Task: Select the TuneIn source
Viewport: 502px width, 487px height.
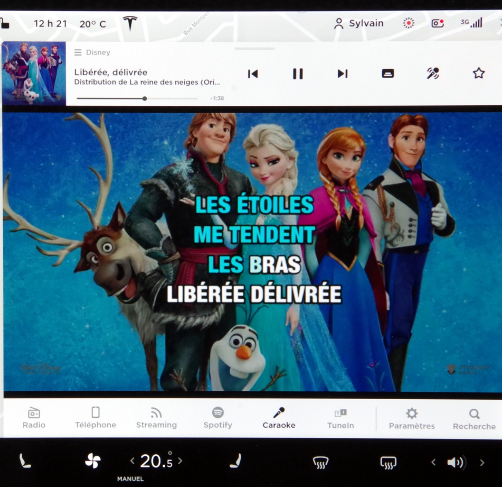Action: click(340, 418)
